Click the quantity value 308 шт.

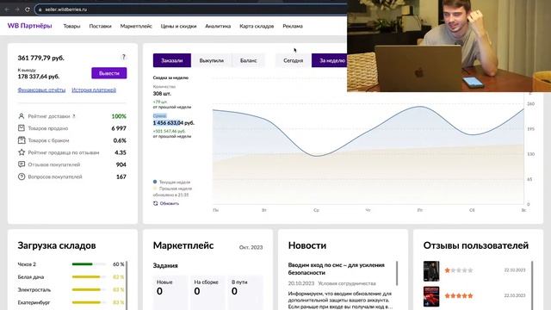pyautogui.click(x=162, y=94)
